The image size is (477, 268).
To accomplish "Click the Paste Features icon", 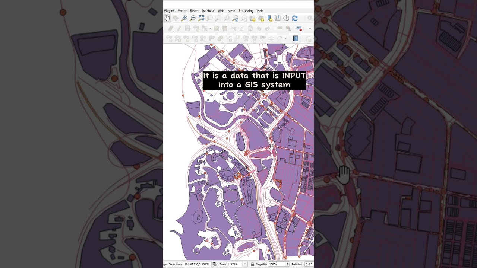I will [250, 28].
